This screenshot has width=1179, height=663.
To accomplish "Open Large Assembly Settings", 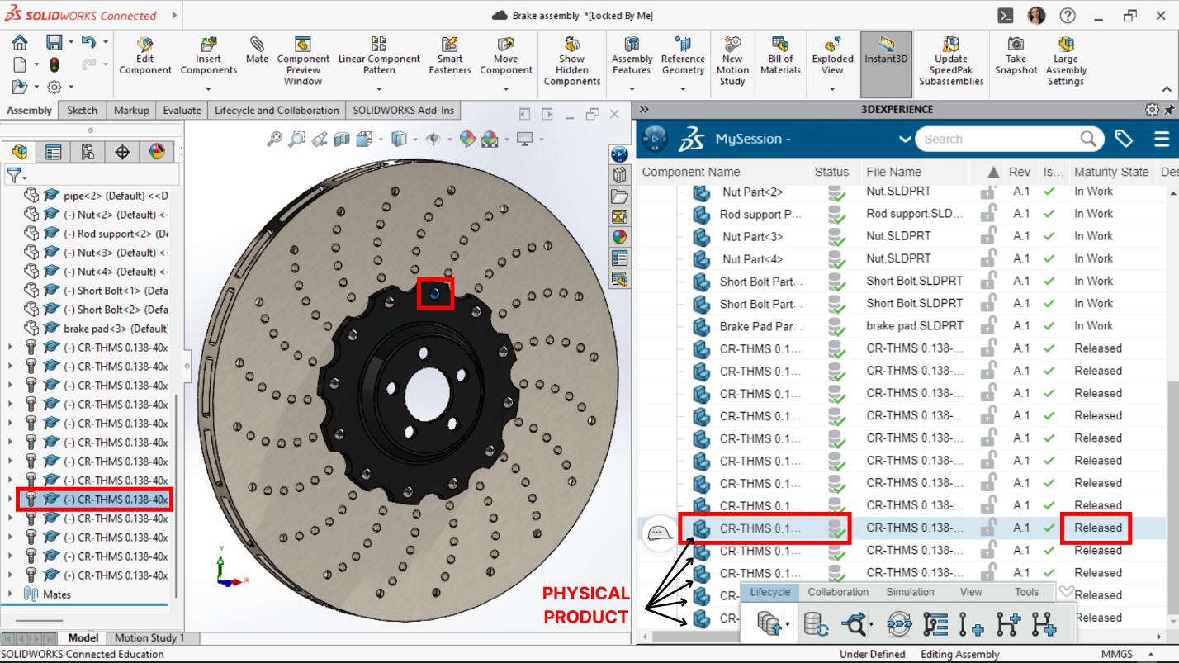I will 1066,61.
